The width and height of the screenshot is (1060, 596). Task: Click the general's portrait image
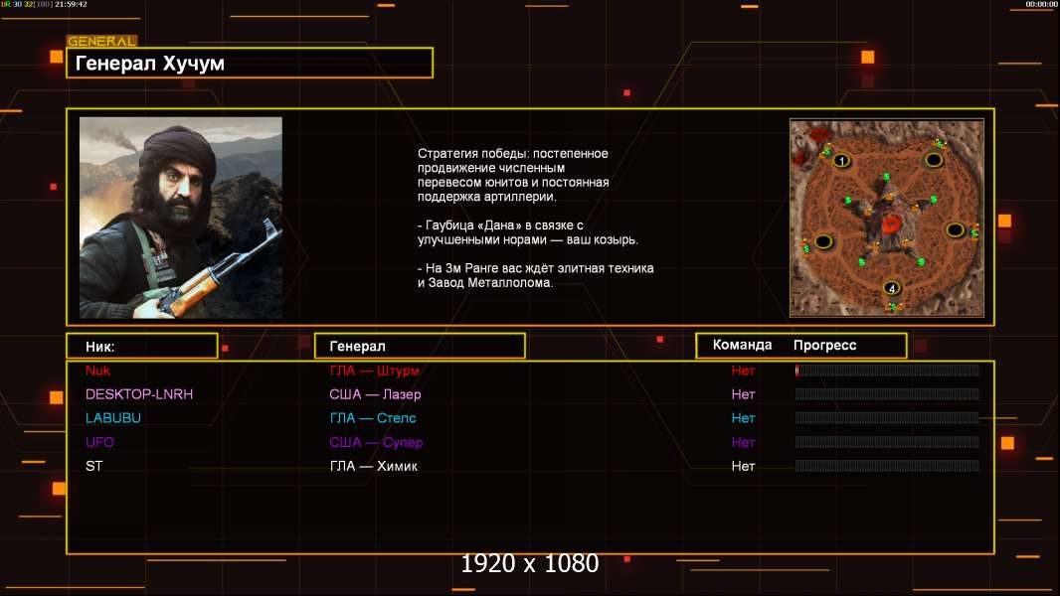[181, 218]
